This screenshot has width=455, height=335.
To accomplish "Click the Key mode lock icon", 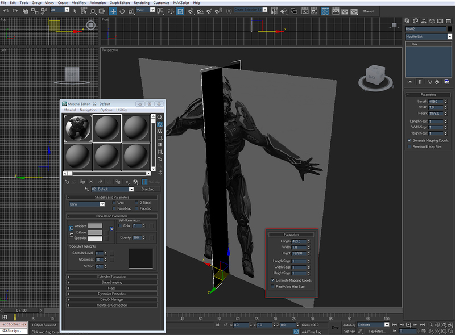I will [335, 328].
